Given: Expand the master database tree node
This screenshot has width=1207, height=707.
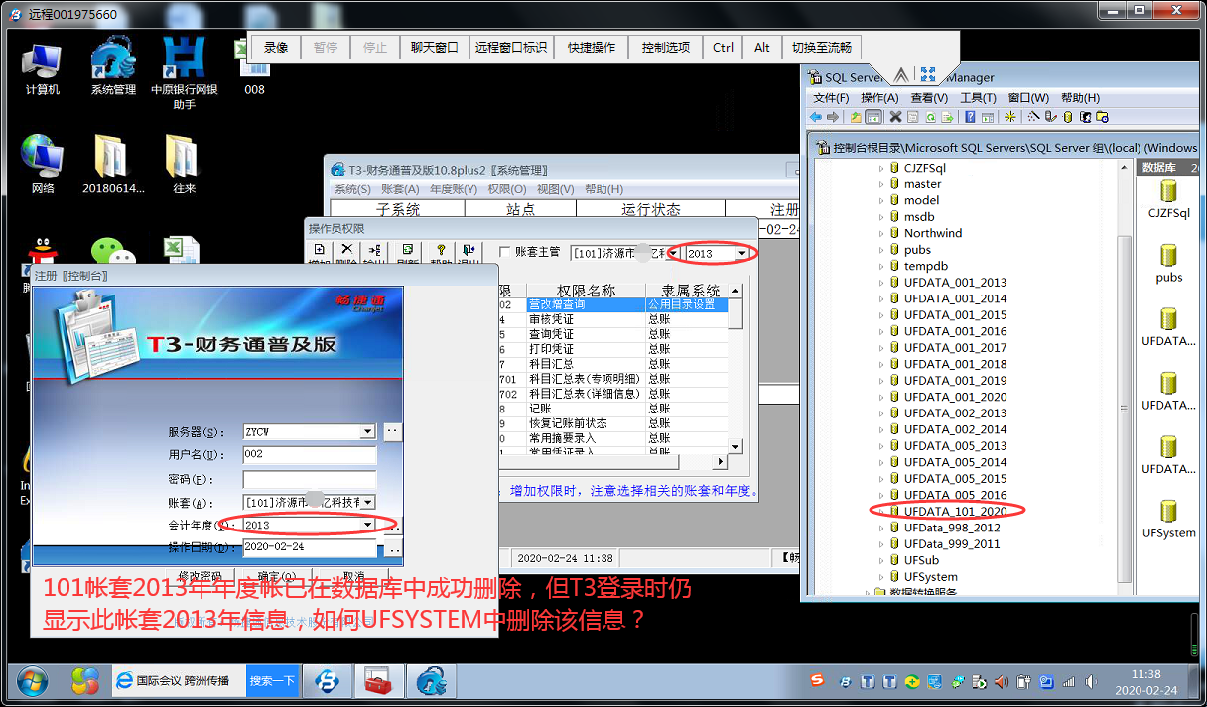Looking at the screenshot, I should 881,184.
